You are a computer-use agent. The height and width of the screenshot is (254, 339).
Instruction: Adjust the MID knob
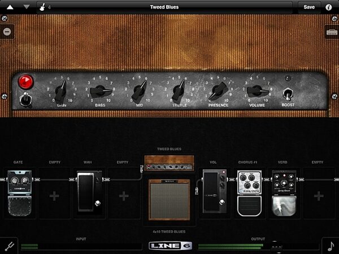(139, 91)
